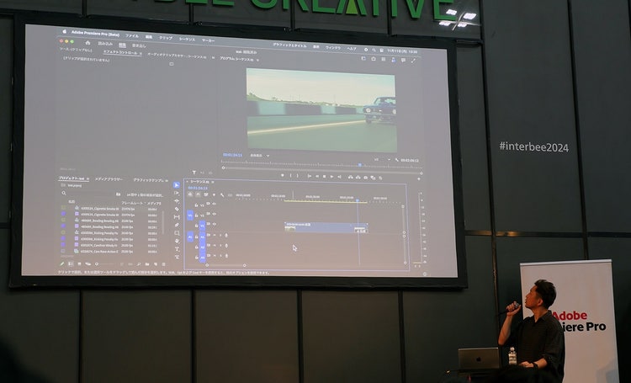This screenshot has width=631, height=383.
Task: Mute the A1 audio track
Action: [x=215, y=235]
